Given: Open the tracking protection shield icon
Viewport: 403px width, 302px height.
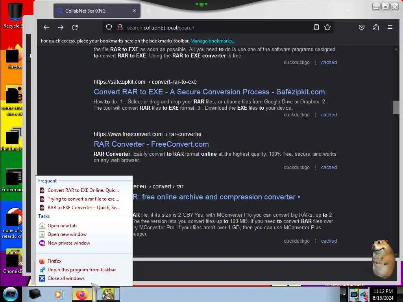Looking at the screenshot, I should point(109,27).
